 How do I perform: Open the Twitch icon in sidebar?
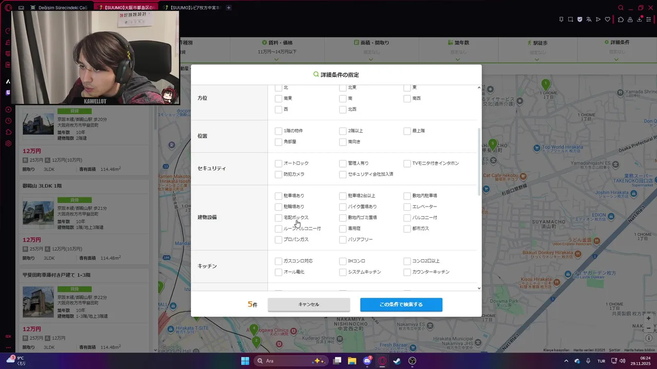[8, 93]
